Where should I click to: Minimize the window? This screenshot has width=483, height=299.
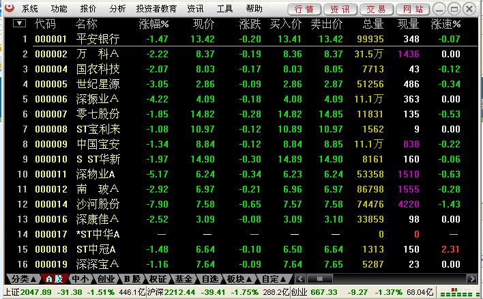click(x=439, y=9)
